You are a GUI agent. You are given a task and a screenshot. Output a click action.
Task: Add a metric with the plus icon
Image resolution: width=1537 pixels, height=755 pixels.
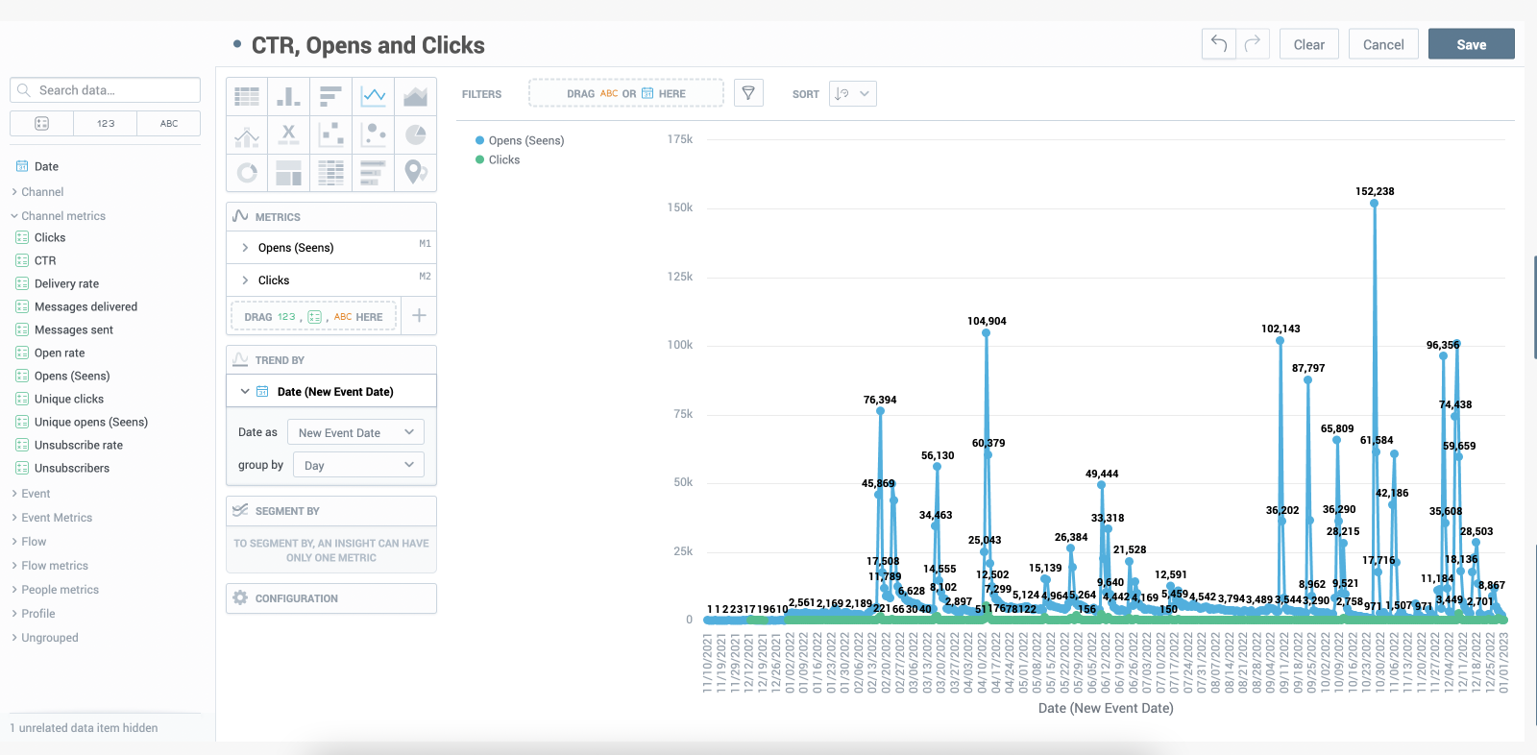tap(419, 316)
